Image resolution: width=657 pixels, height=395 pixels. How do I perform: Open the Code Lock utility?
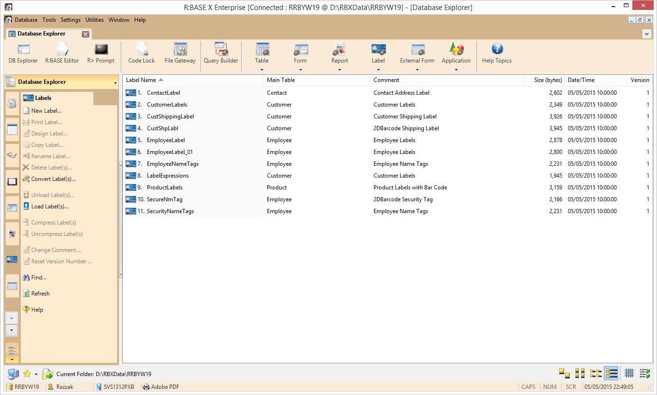coord(141,54)
